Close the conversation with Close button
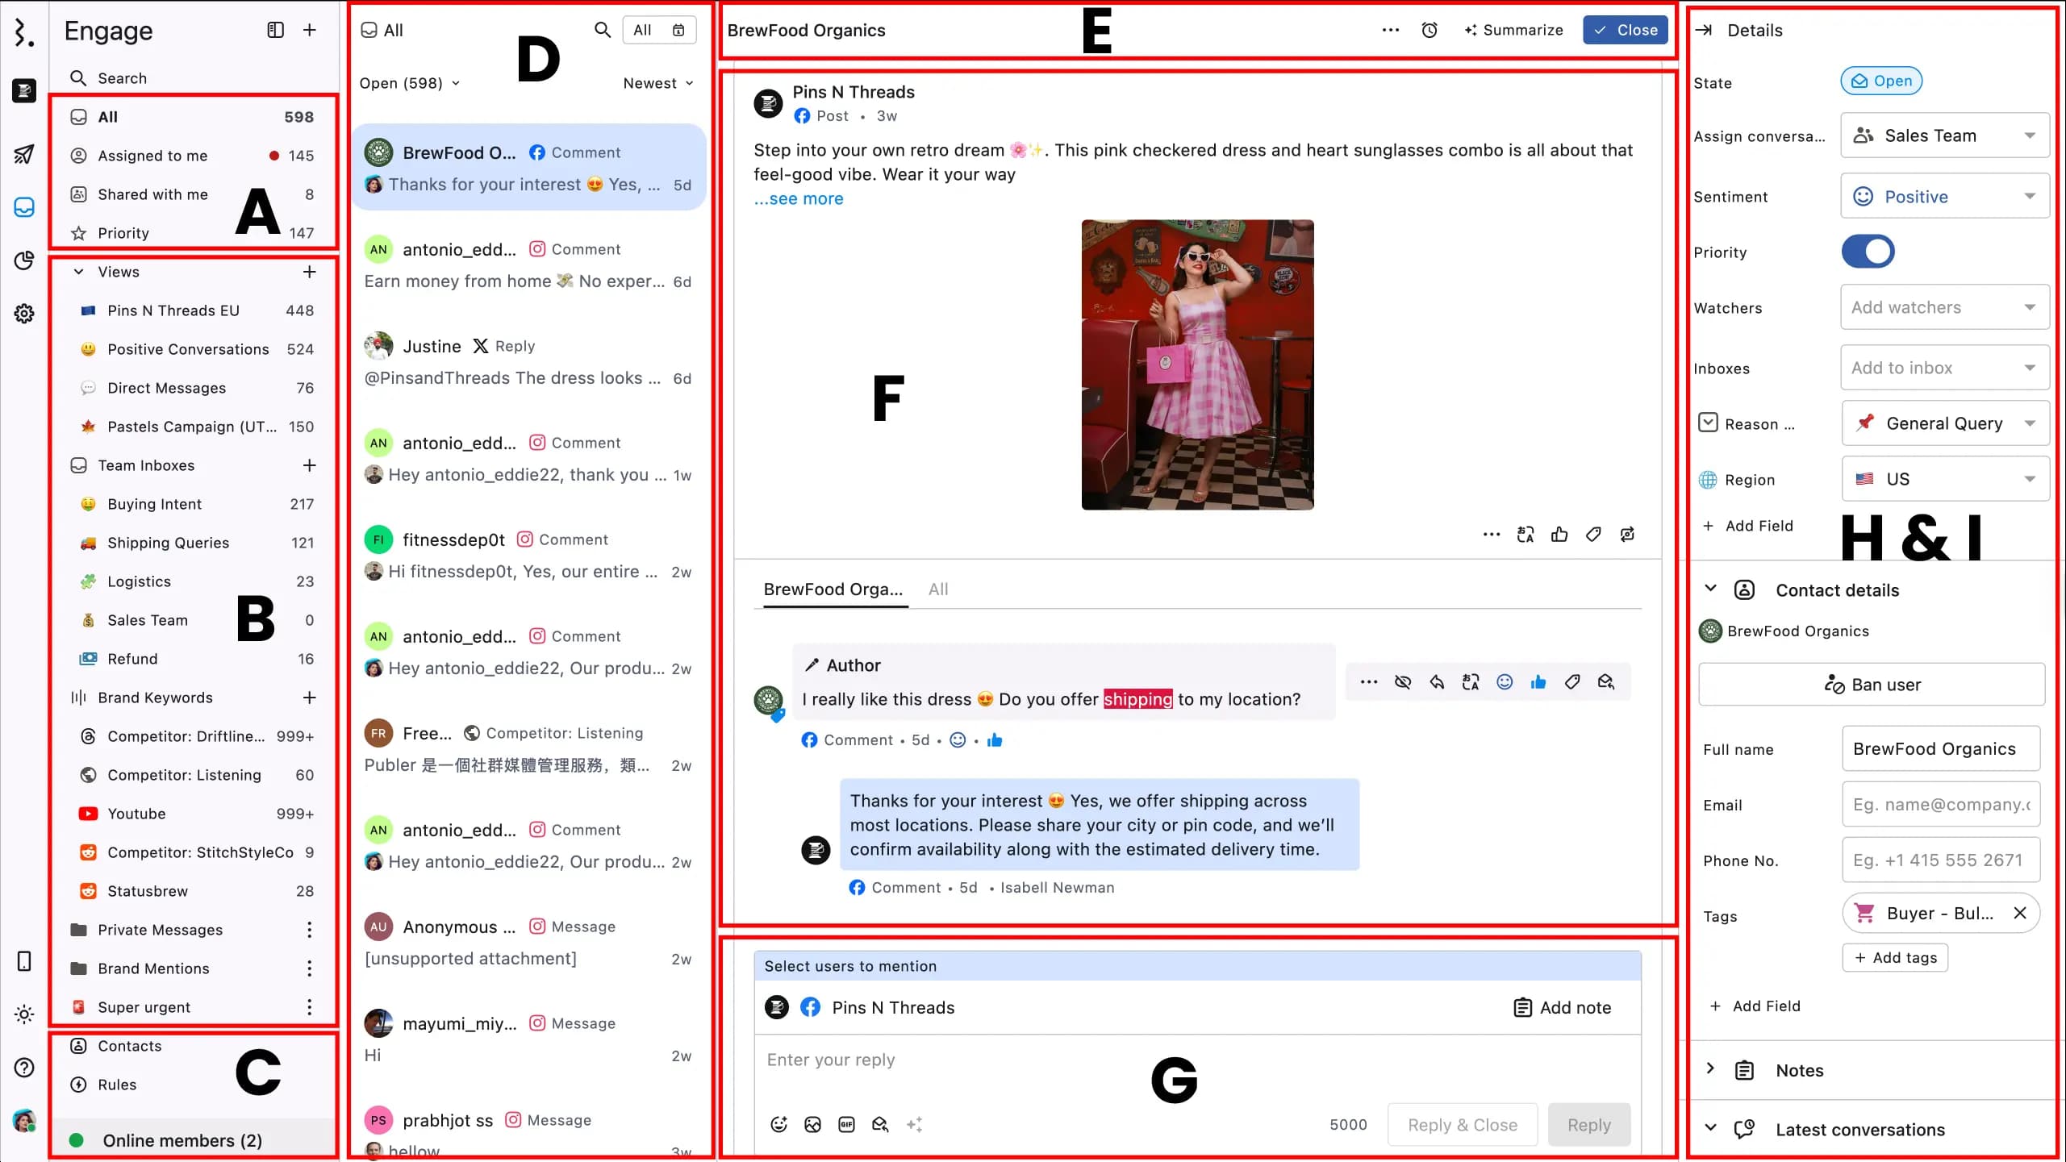Viewport: 2066px width, 1162px height. point(1625,30)
